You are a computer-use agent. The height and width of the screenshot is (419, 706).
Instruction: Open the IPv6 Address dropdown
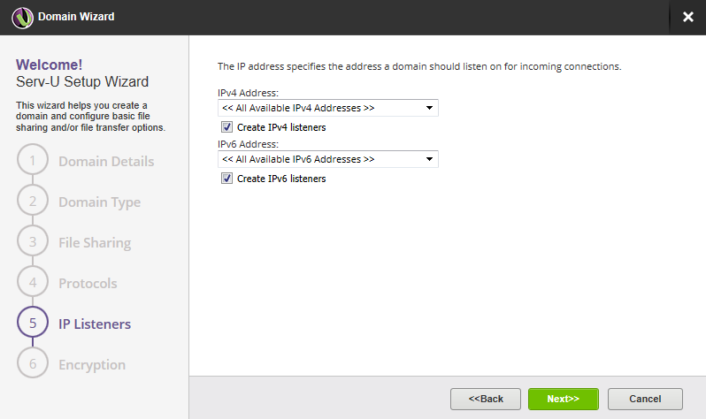click(327, 159)
